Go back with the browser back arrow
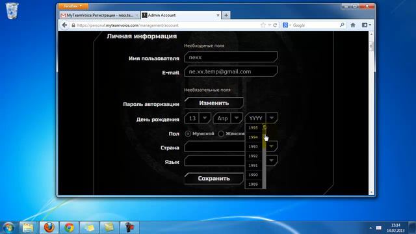This screenshot has height=234, width=416. point(64,25)
